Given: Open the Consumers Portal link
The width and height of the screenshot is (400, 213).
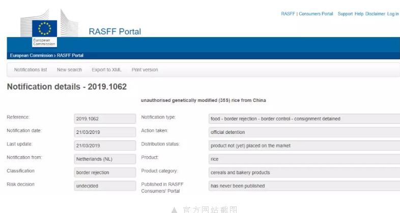Looking at the screenshot, I should tap(316, 14).
